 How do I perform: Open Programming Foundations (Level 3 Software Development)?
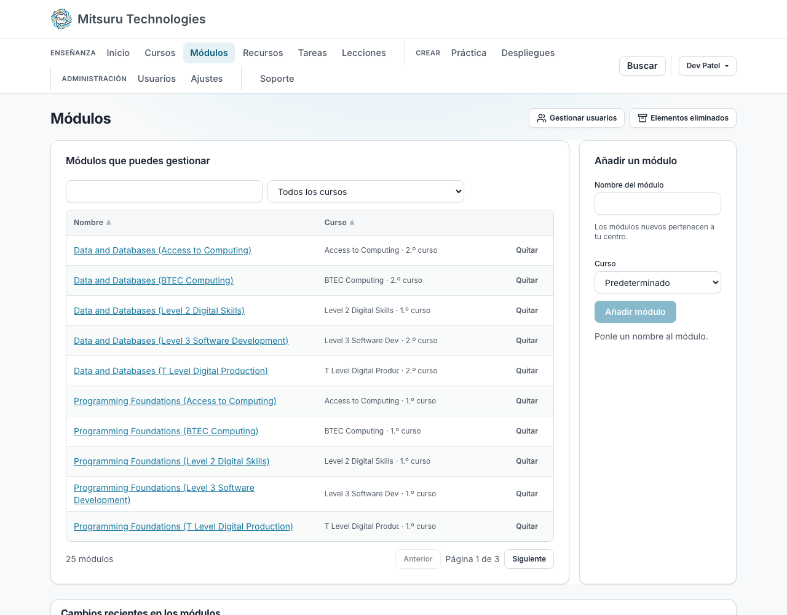(x=164, y=494)
